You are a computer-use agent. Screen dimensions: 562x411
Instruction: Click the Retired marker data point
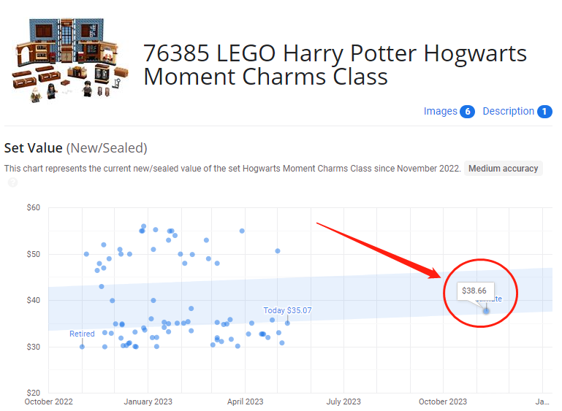click(x=82, y=347)
